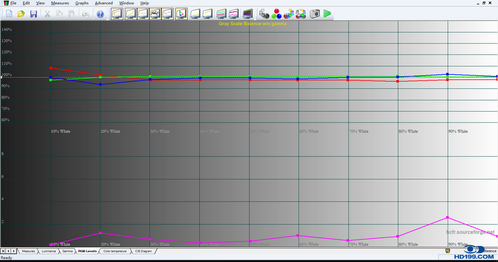This screenshot has height=262, width=498.
Task: Click the Cut scissors icon
Action: point(47,14)
